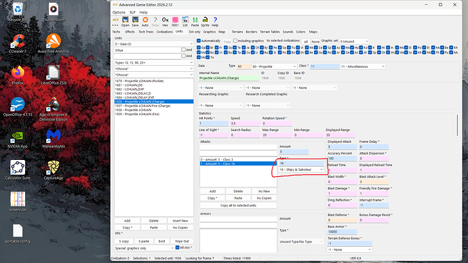Screen dimensions: 468x263
Task: Open Recycle Bin on desktop
Action: coord(18,12)
